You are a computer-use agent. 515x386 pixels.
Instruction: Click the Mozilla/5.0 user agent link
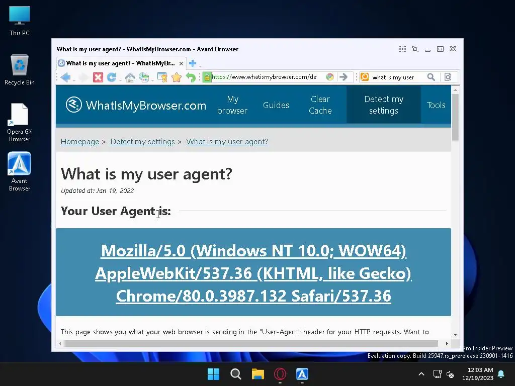pos(253,273)
